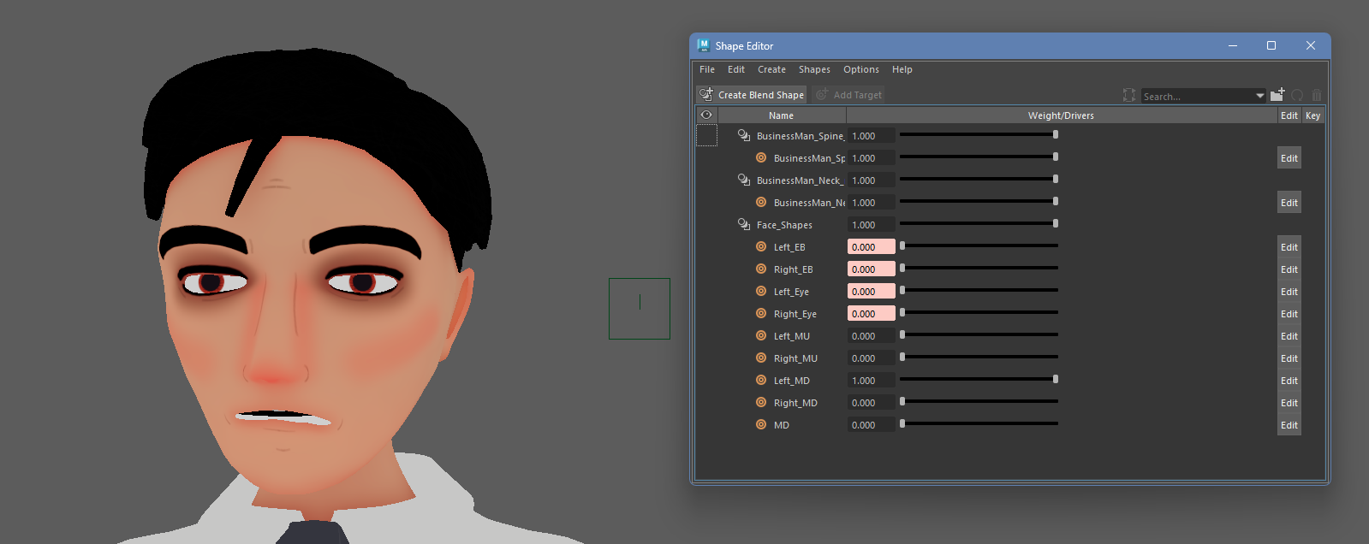Click the Right_Eye weight slider
The image size is (1369, 544).
tap(979, 312)
